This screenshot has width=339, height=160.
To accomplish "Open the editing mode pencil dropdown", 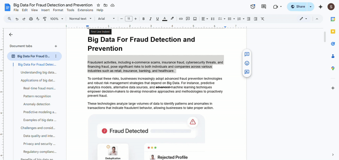I will (303, 19).
